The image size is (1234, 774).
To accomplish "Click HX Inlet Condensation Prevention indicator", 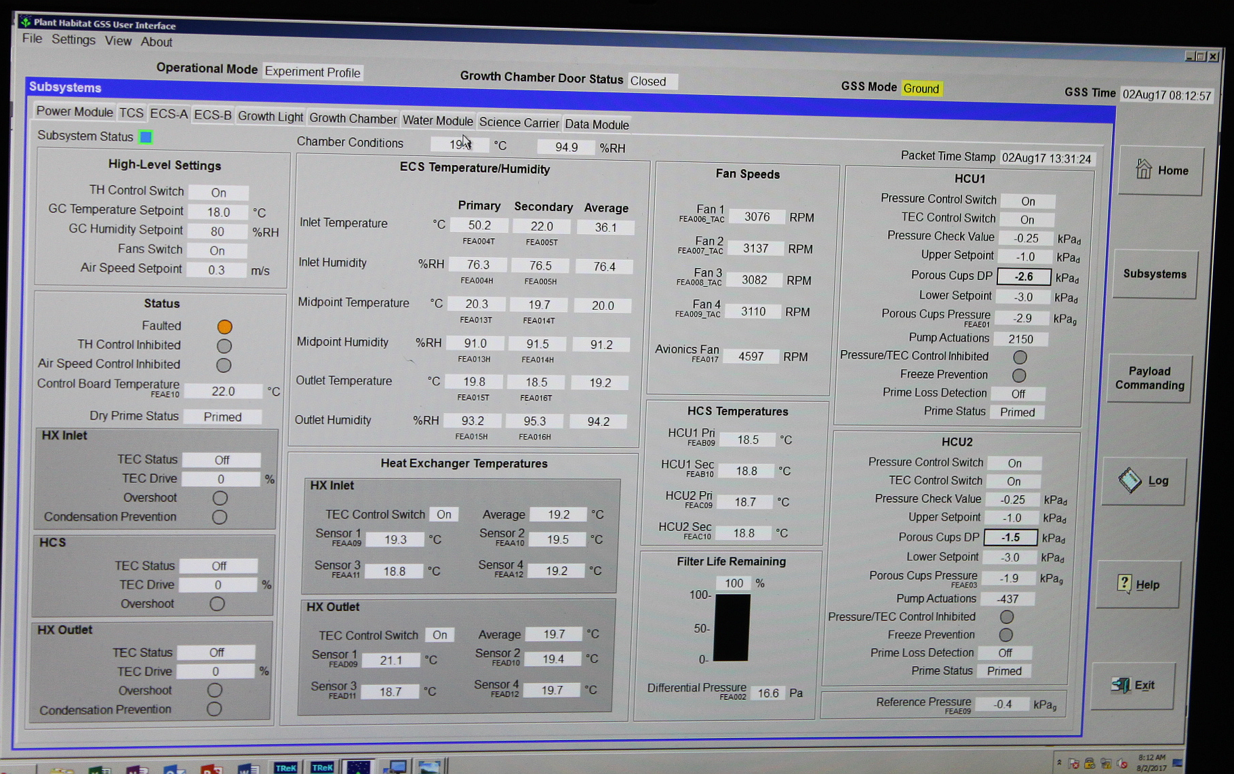I will [x=219, y=517].
